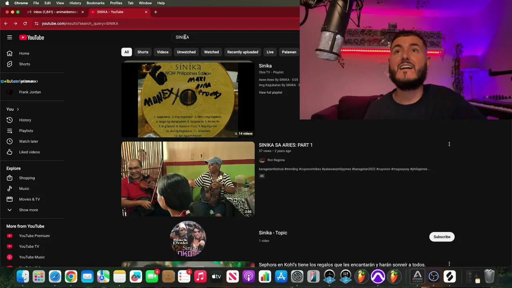The width and height of the screenshot is (512, 288).
Task: Open more options for Sephora ad result
Action: (449, 264)
